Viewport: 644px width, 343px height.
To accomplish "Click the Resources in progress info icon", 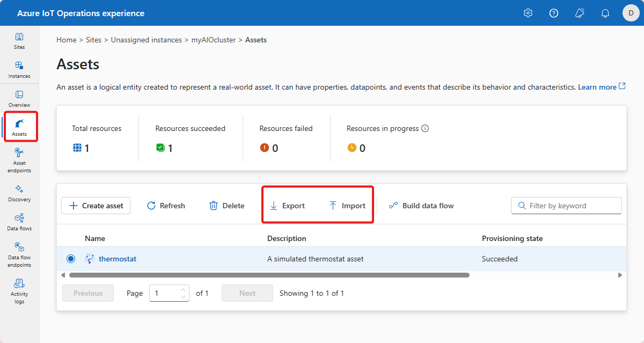I will coord(426,129).
